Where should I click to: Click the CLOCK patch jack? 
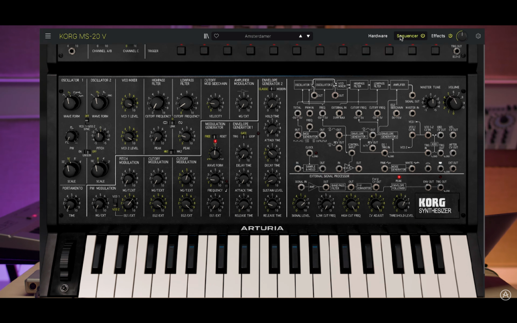309,153
